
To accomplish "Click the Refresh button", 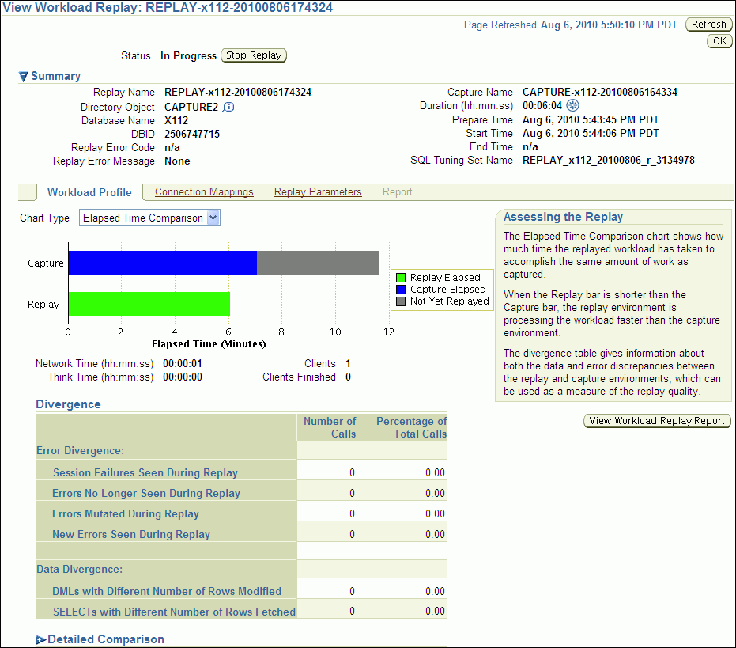I will [708, 25].
